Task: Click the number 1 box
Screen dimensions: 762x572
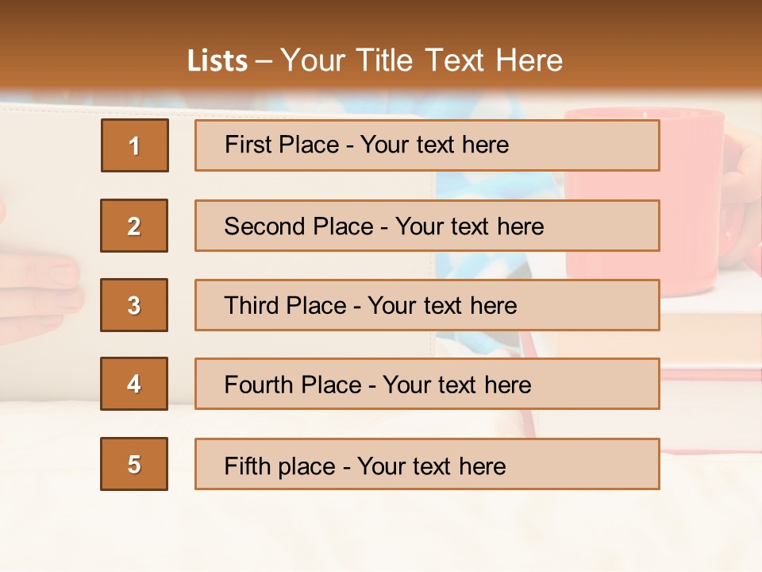Action: (135, 145)
